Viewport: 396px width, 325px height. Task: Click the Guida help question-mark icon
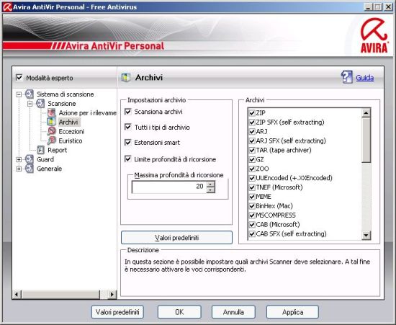click(x=347, y=77)
